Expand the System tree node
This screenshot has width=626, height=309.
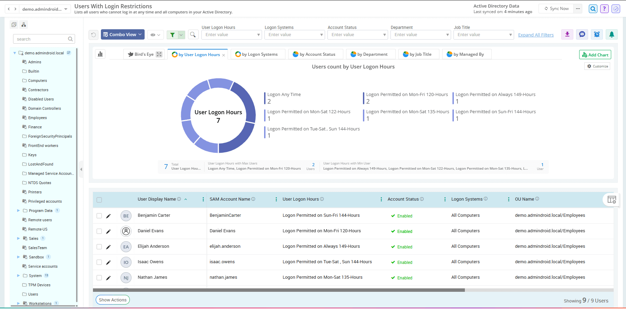click(19, 276)
